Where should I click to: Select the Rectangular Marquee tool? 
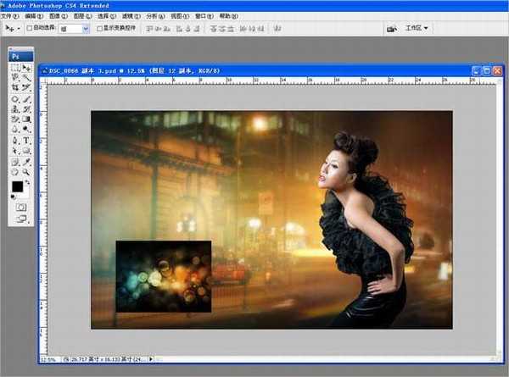tap(15, 68)
